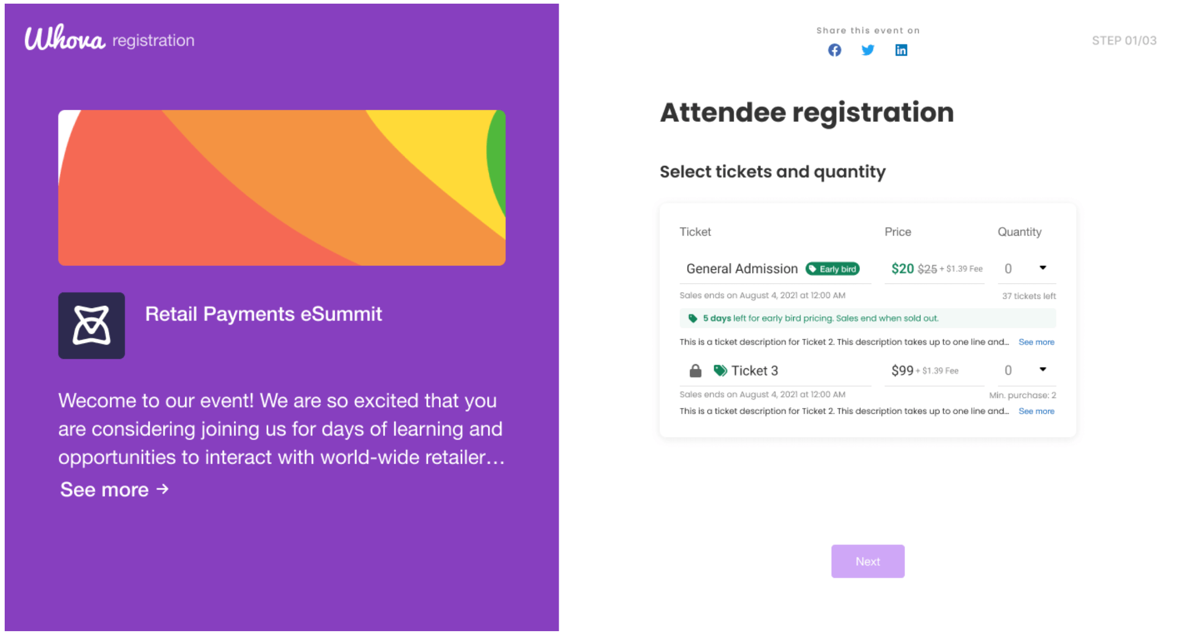This screenshot has width=1193, height=640.
Task: Click the tag icon in the early bird notice
Action: tap(693, 318)
